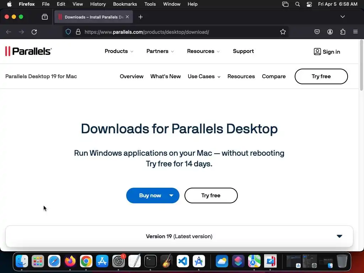Select the Downloads Install Parallels tab
Image resolution: width=364 pixels, height=273 pixels.
pos(93,17)
